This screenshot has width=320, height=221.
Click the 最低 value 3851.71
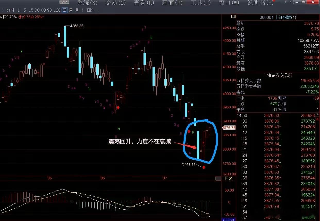point(311,69)
